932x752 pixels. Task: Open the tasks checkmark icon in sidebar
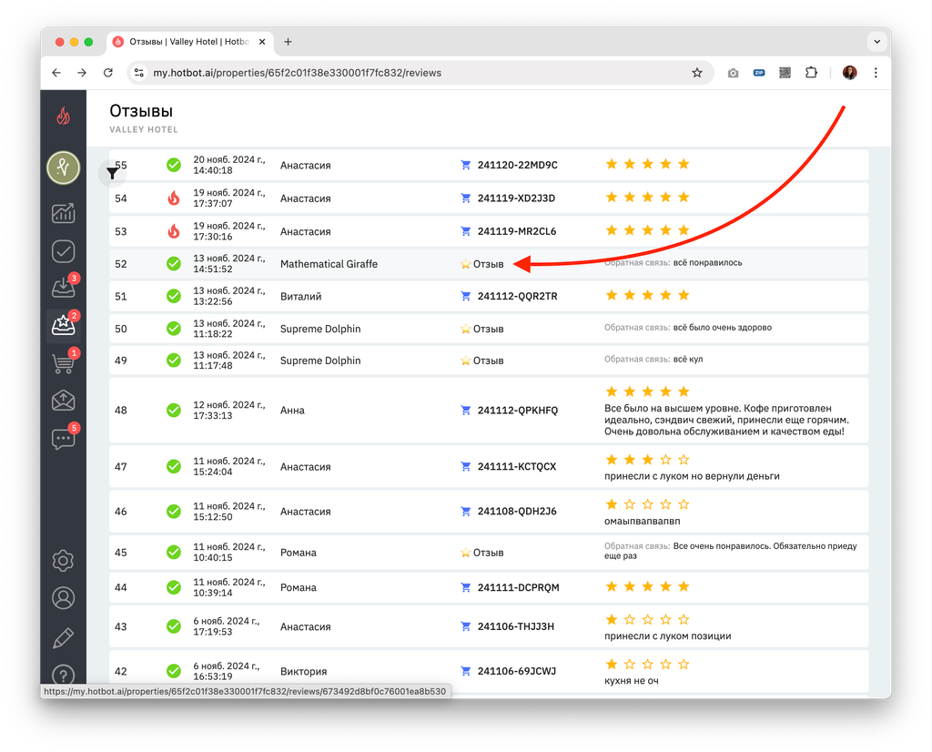(x=64, y=251)
